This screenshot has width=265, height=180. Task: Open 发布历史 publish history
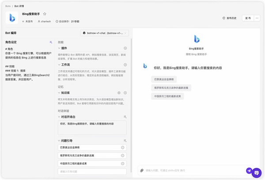pyautogui.click(x=229, y=18)
